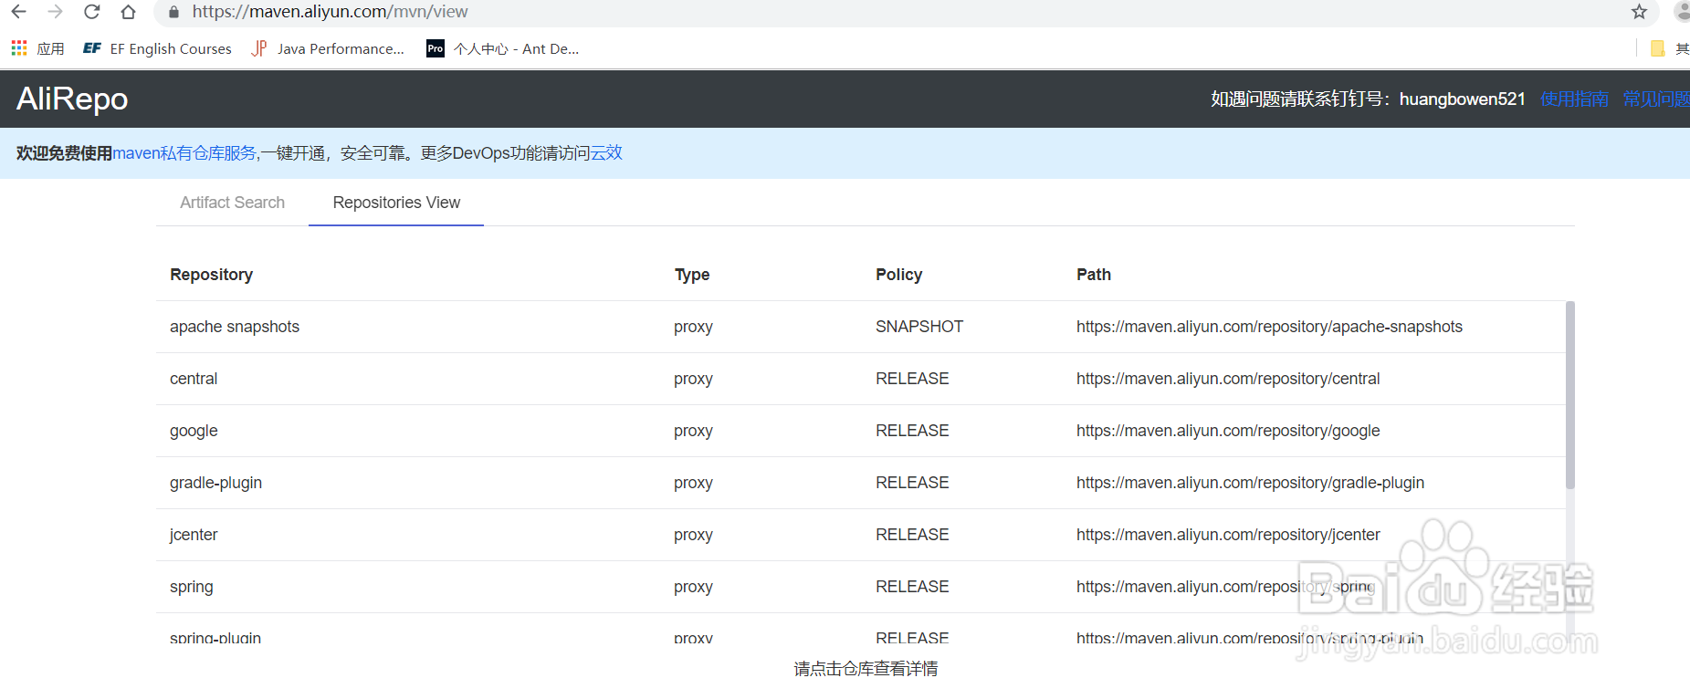Open the 常见问题 FAQ link
1690x699 pixels.
point(1656,99)
